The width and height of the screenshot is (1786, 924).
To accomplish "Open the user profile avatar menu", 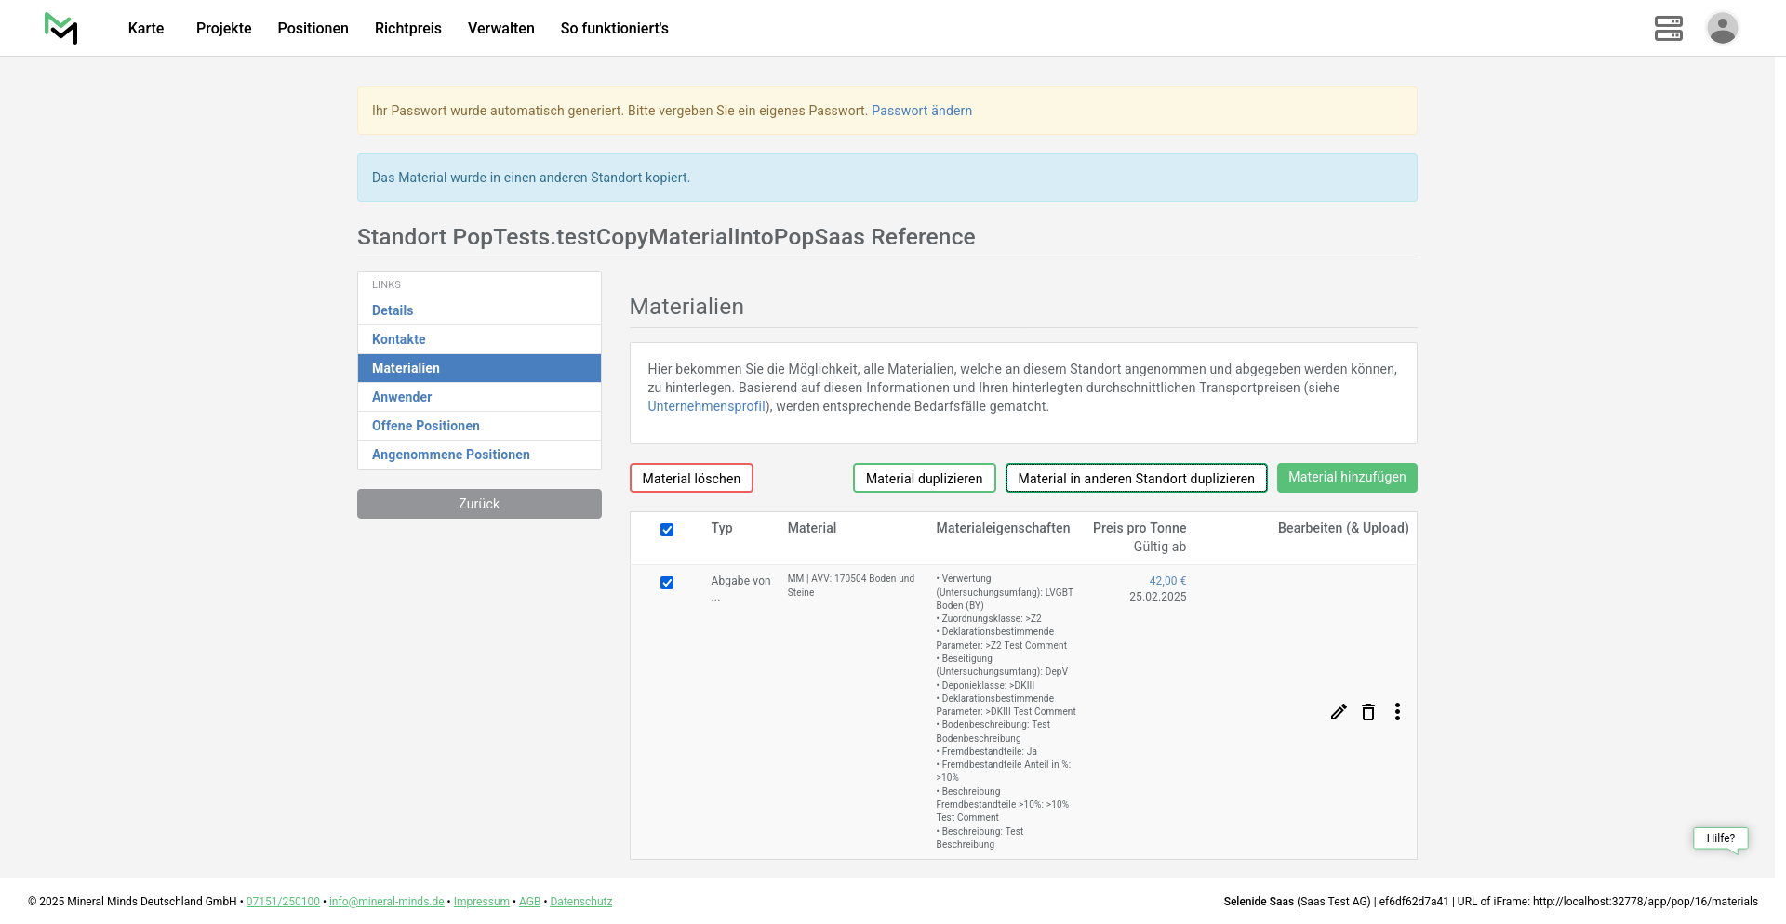I will pyautogui.click(x=1722, y=28).
